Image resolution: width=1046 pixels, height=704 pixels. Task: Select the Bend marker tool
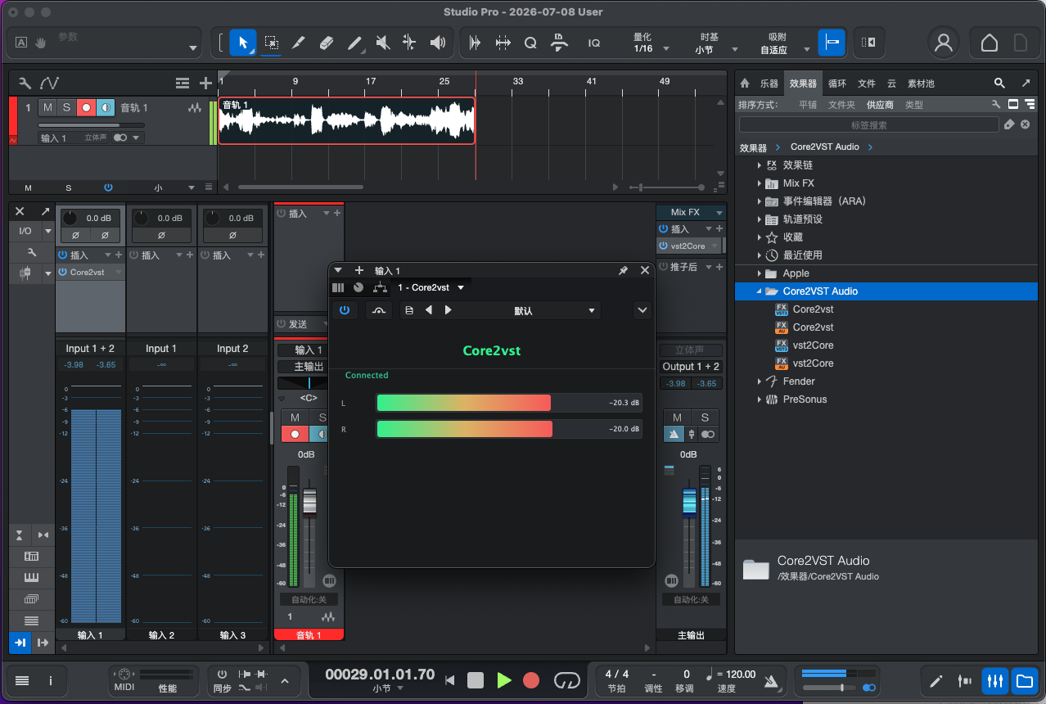(x=410, y=43)
